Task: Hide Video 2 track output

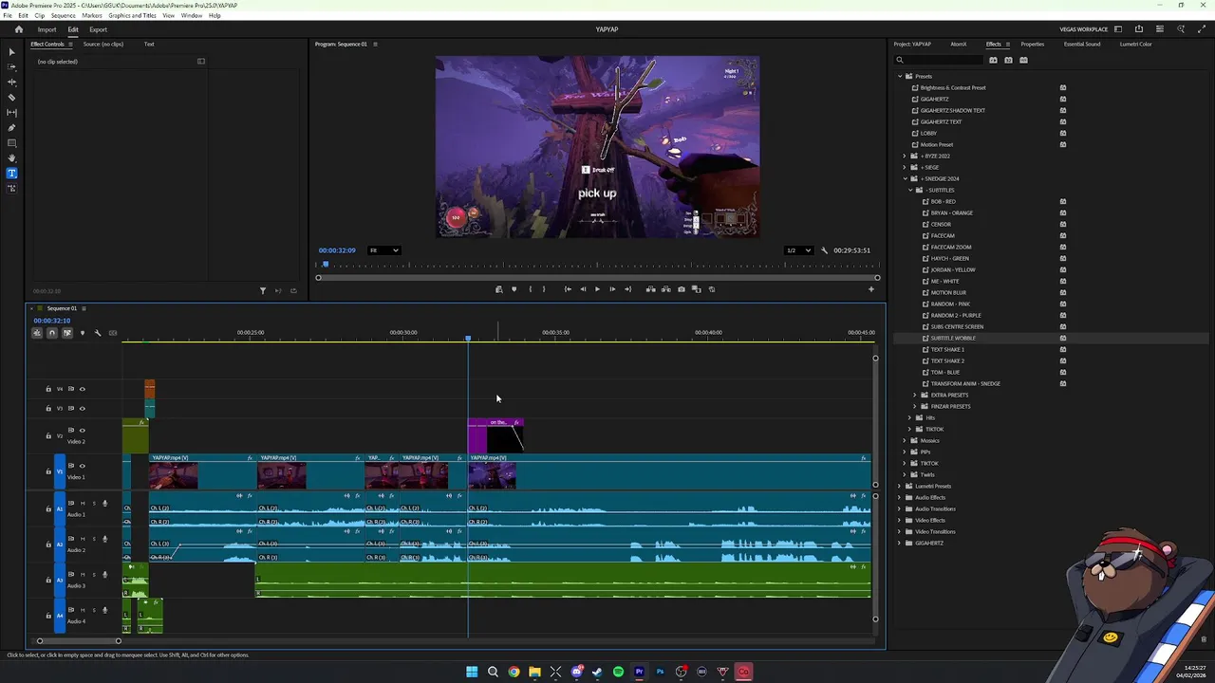Action: coord(82,430)
